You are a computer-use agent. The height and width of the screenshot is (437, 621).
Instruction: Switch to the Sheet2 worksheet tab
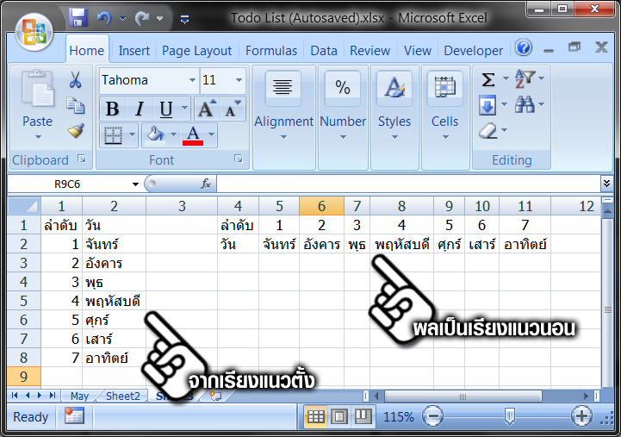click(x=122, y=396)
